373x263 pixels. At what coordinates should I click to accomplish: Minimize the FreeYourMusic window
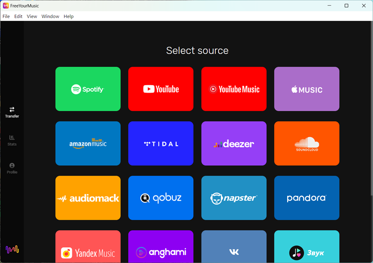coord(329,6)
